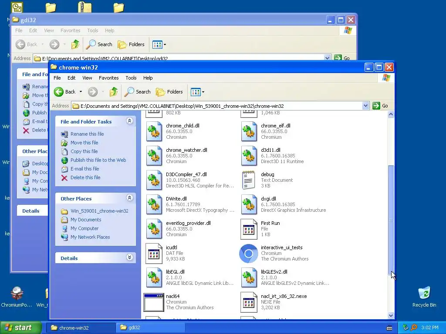This screenshot has height=334, width=446.
Task: Click Publish this file to the Web
Action: 98,160
